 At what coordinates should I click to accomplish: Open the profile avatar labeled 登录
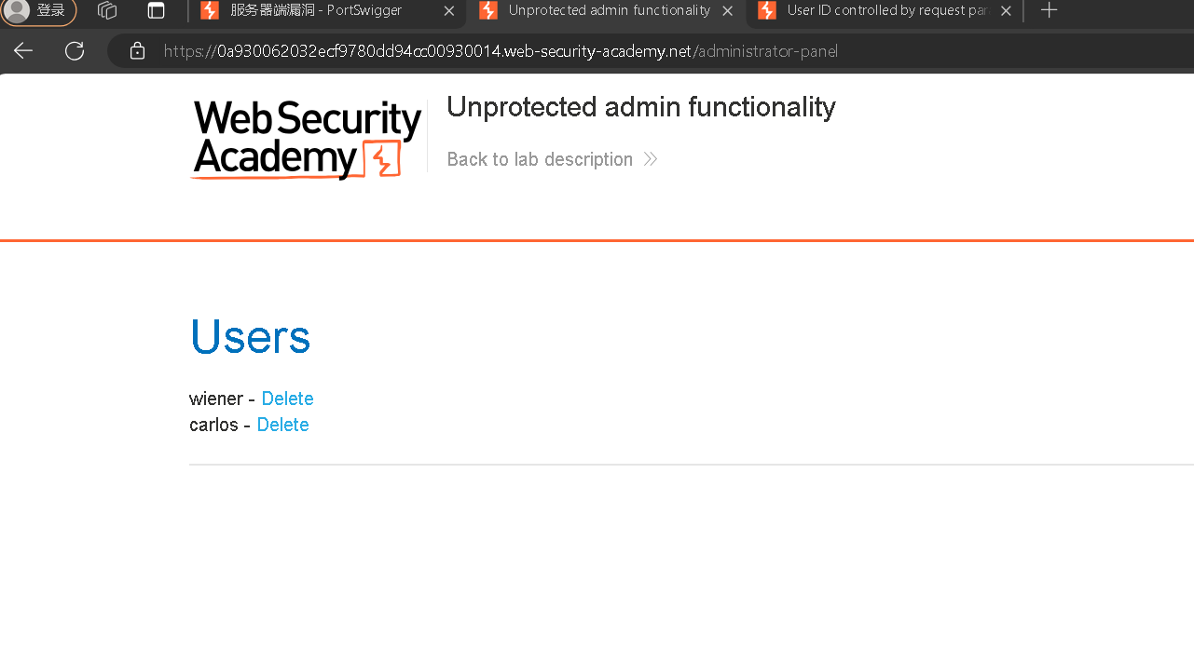pyautogui.click(x=38, y=11)
